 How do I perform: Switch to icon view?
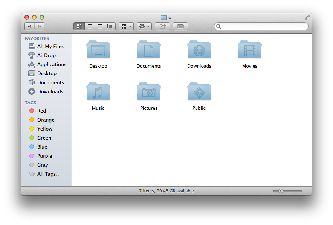pos(79,26)
